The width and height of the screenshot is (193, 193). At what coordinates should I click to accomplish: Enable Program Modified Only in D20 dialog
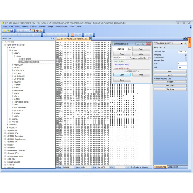[149, 58]
